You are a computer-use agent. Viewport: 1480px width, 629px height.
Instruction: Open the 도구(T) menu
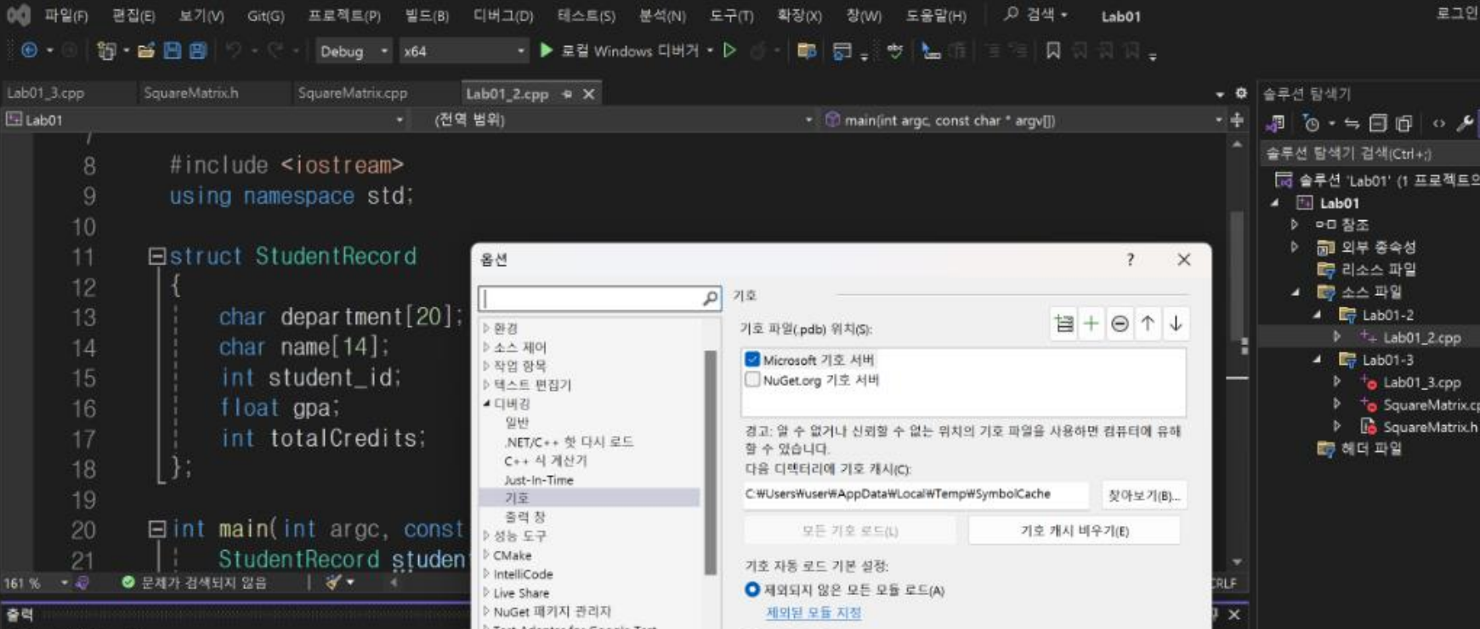click(x=731, y=15)
